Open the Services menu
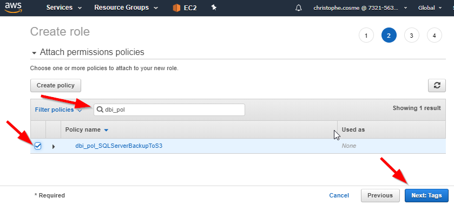Viewport: 454px width, 205px height. tap(64, 8)
